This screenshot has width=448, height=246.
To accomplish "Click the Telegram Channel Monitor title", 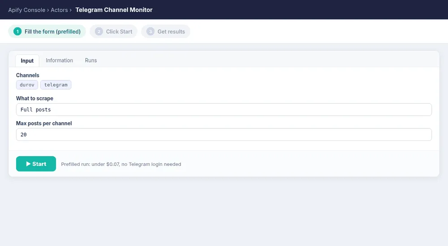I will coord(114,10).
